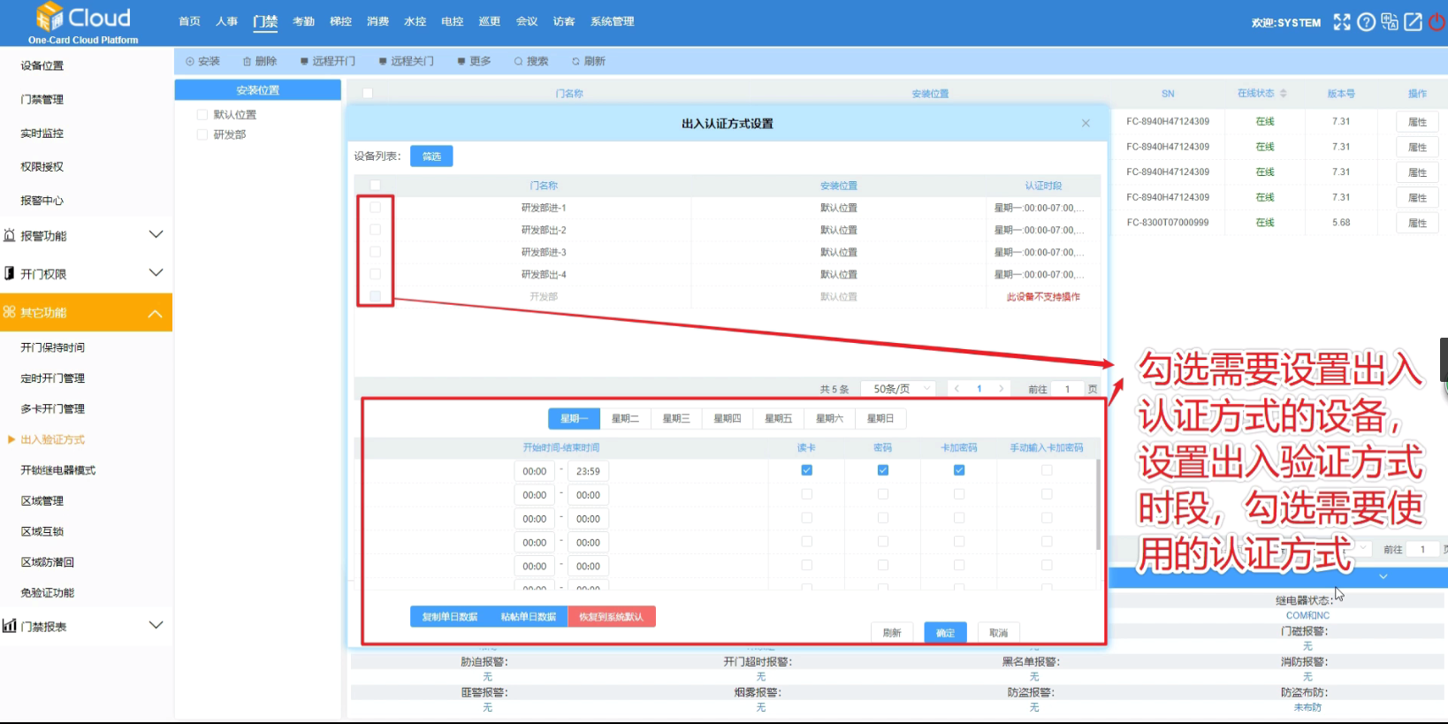Toggle the select-all checkbox in the dialog header

pyautogui.click(x=375, y=185)
